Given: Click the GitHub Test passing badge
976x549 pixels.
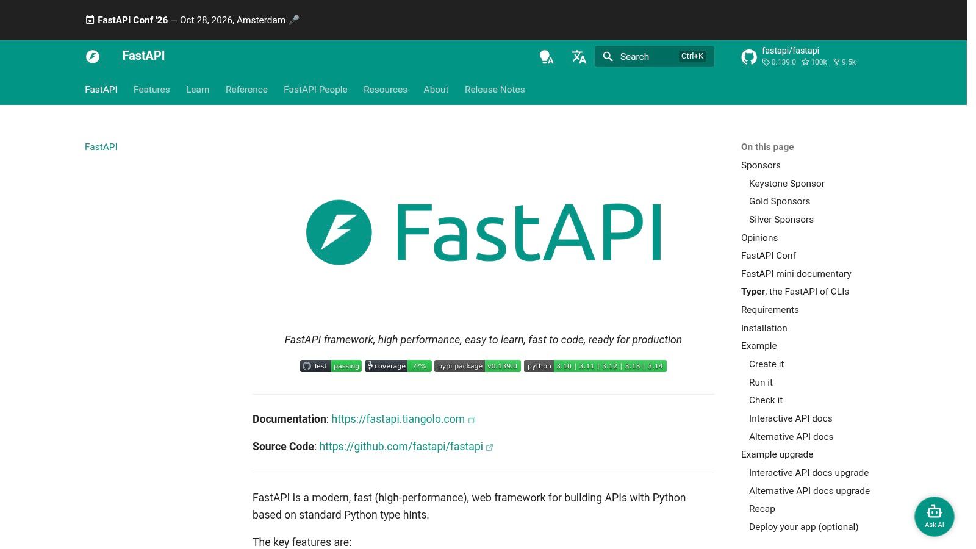Looking at the screenshot, I should 331,366.
